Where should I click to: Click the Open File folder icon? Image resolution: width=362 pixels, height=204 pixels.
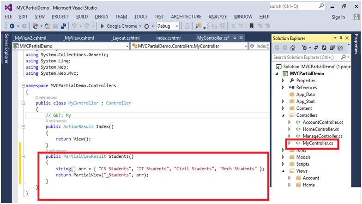click(x=48, y=26)
